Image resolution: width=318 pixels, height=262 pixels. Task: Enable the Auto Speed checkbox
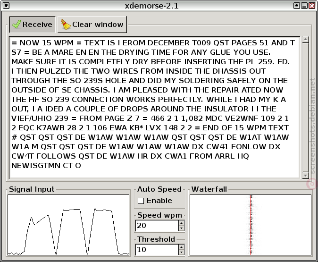(141, 201)
